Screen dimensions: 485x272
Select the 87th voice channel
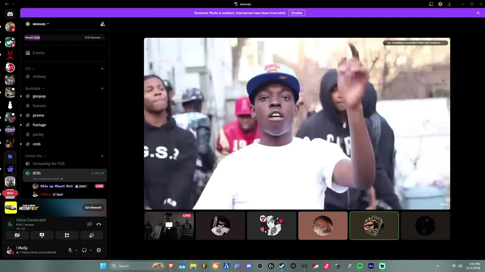(65, 175)
